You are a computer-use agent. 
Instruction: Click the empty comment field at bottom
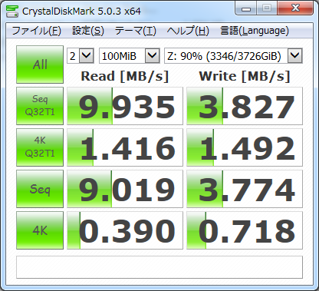(x=159, y=267)
